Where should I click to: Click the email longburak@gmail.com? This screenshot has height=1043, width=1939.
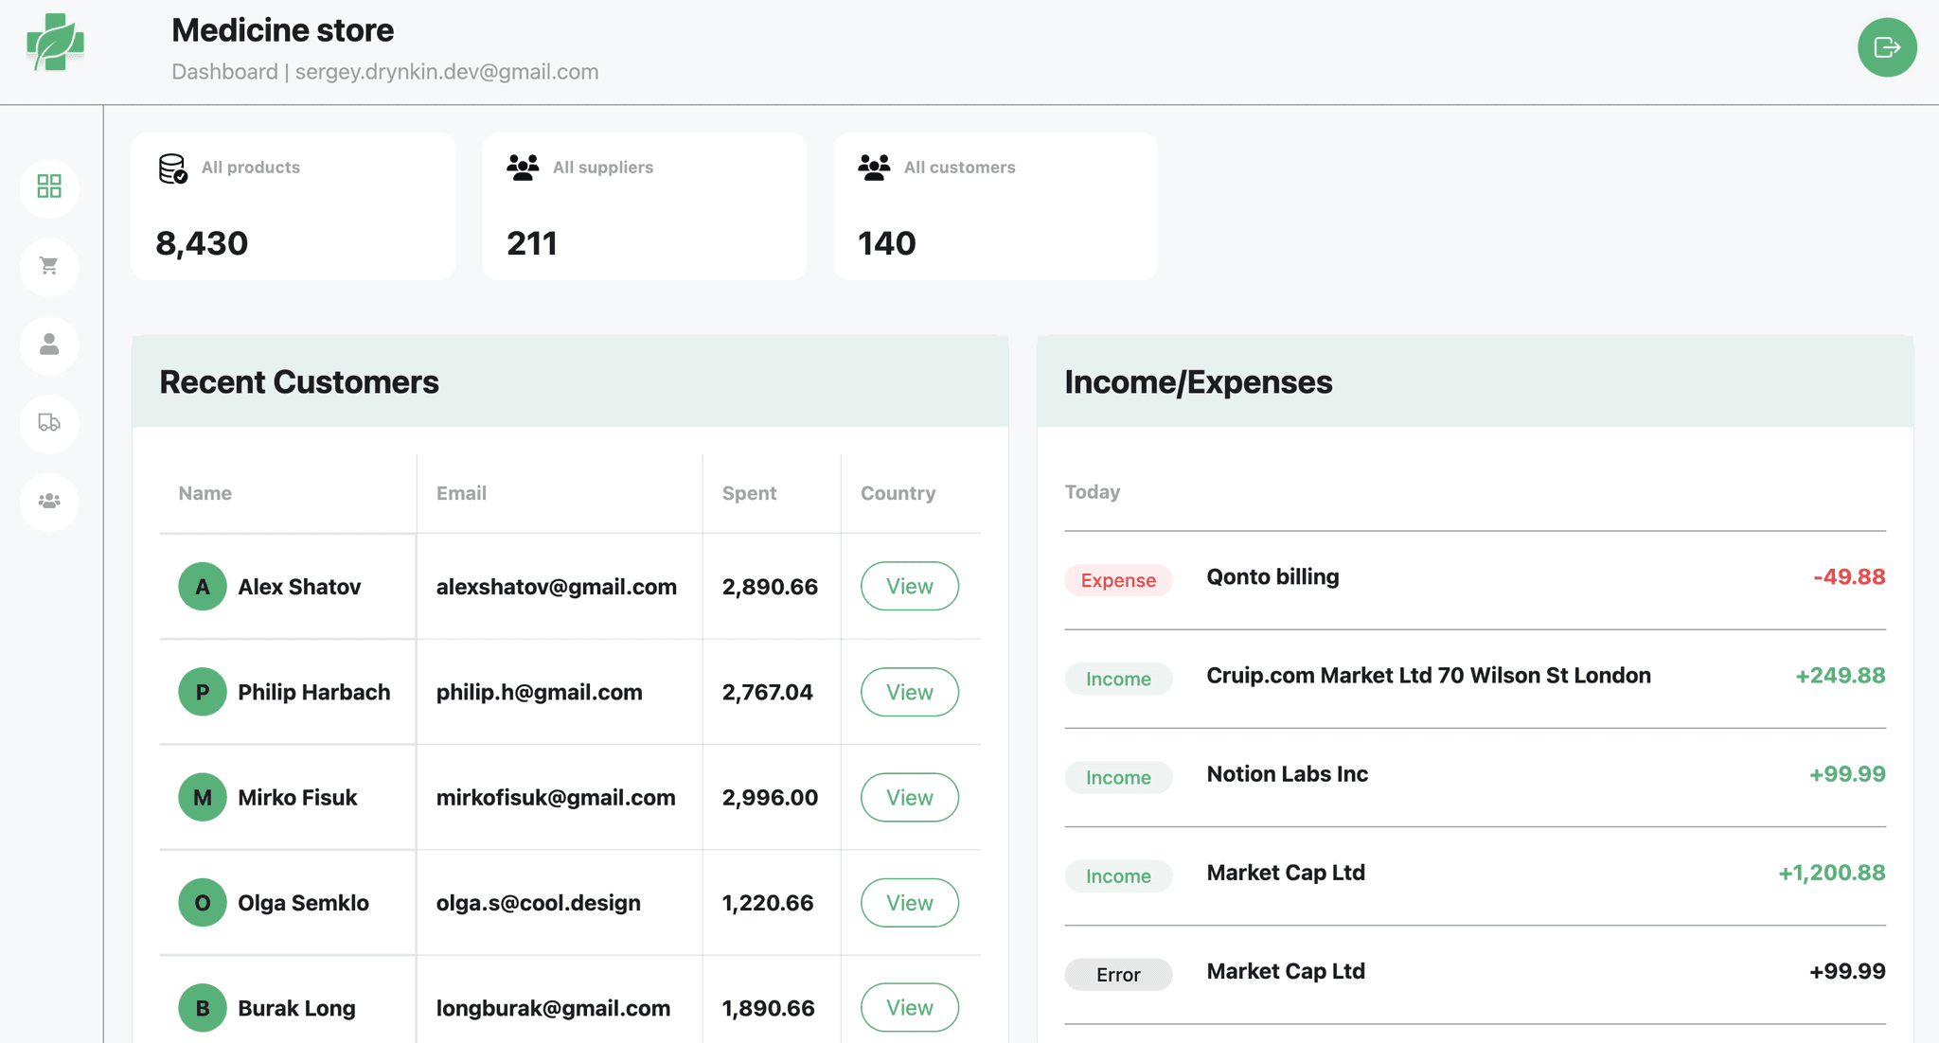click(553, 1008)
